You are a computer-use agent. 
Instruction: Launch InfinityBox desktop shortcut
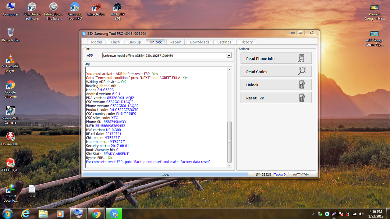pyautogui.click(x=53, y=11)
